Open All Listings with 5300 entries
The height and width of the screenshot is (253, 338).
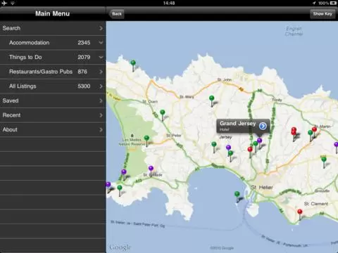coord(53,86)
